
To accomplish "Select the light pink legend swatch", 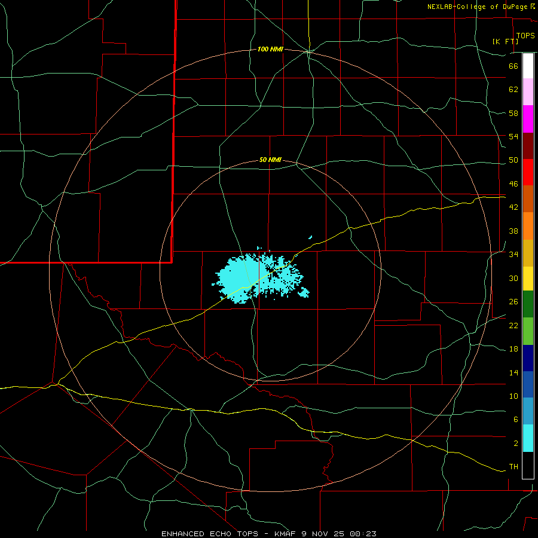I will pyautogui.click(x=528, y=91).
